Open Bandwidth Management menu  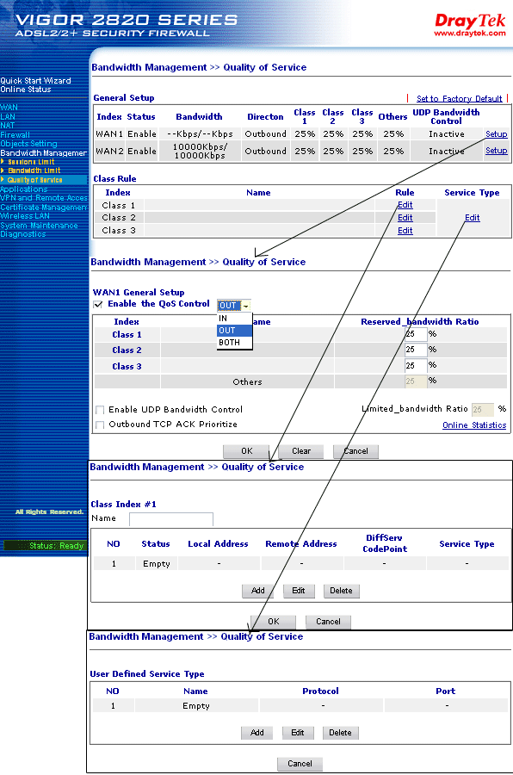44,153
